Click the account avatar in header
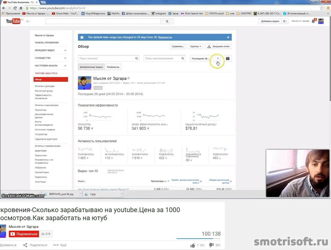Viewport: 331px width, 250px height. pyautogui.click(x=321, y=21)
